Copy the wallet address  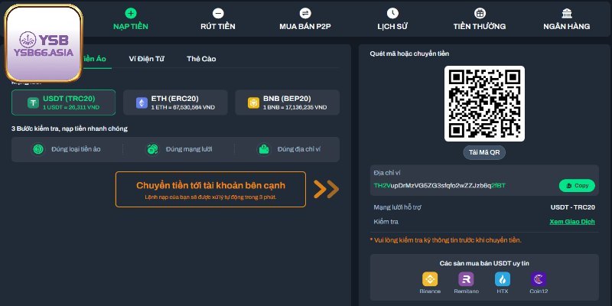[x=577, y=185]
